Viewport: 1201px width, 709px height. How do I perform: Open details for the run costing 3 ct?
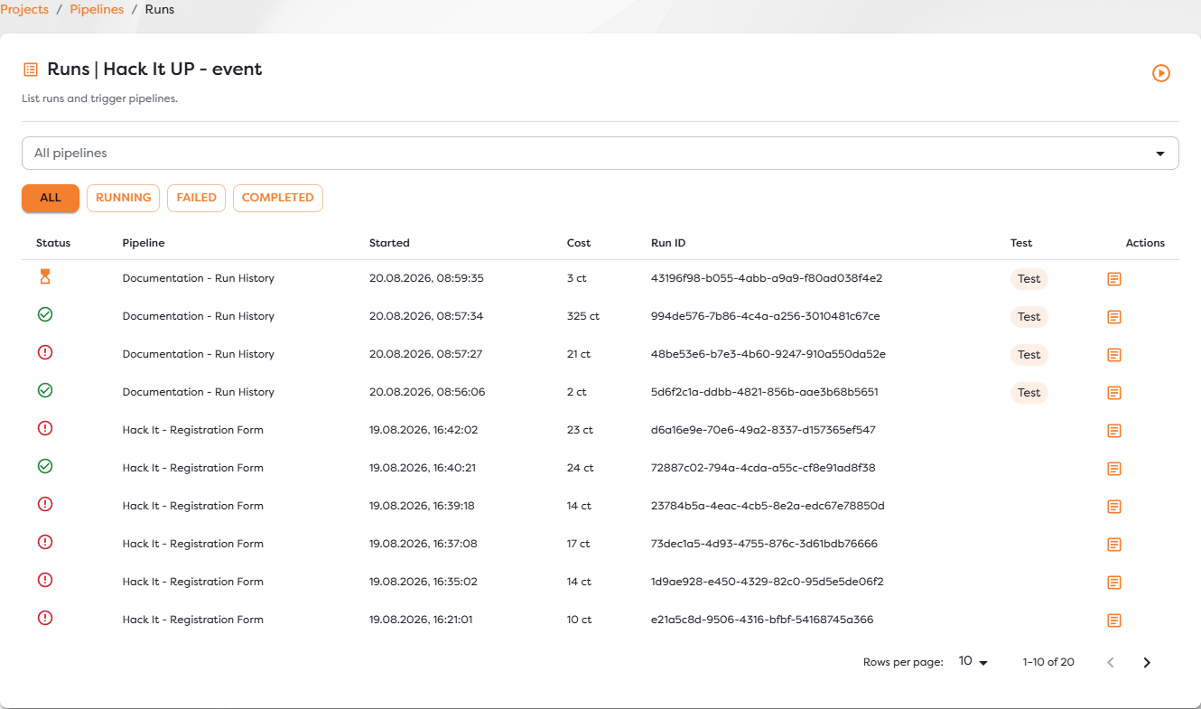tap(1114, 279)
